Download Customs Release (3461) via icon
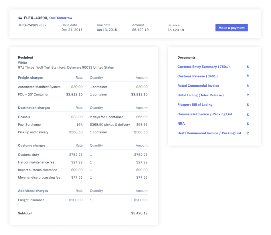This screenshot has height=235, width=271. pos(248,76)
